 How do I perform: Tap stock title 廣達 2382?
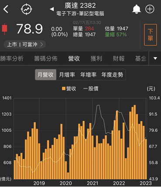click(80, 6)
